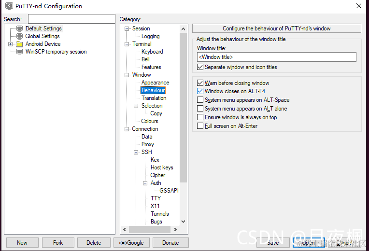Click the category tree scroll-down arrow
Viewport: 369px width, 251px height.
[184, 222]
